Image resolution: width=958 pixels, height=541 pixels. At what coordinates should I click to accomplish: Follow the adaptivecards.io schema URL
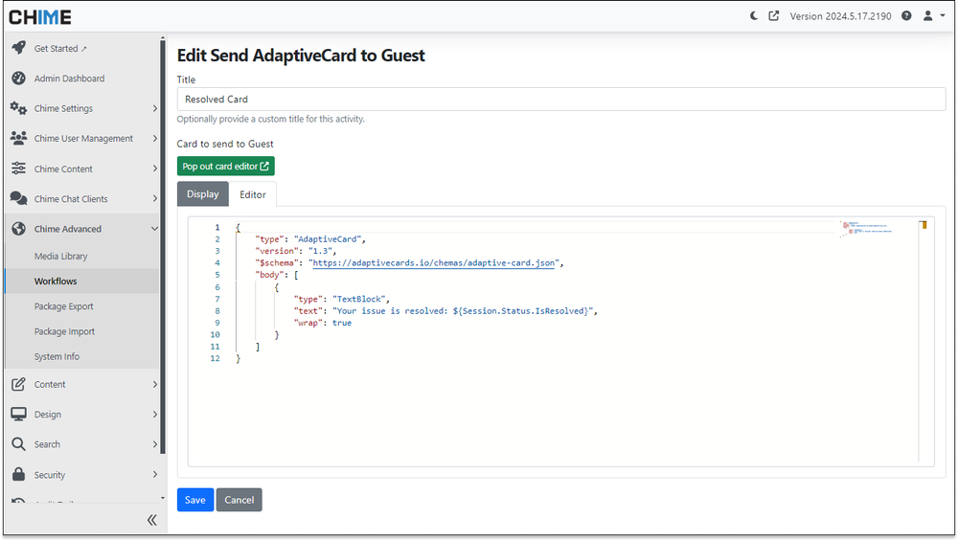coord(434,262)
